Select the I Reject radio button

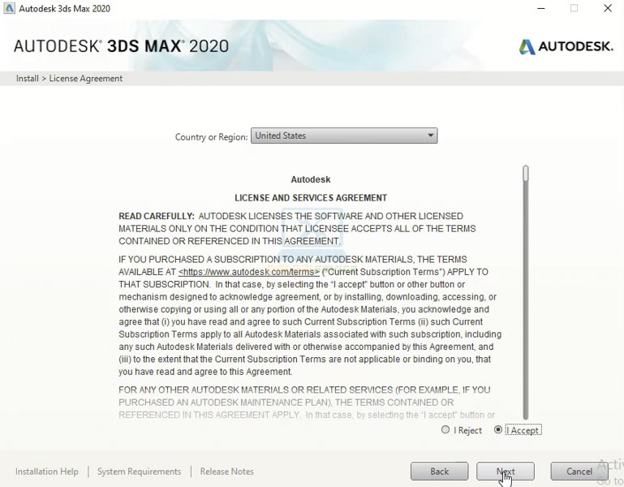point(445,430)
